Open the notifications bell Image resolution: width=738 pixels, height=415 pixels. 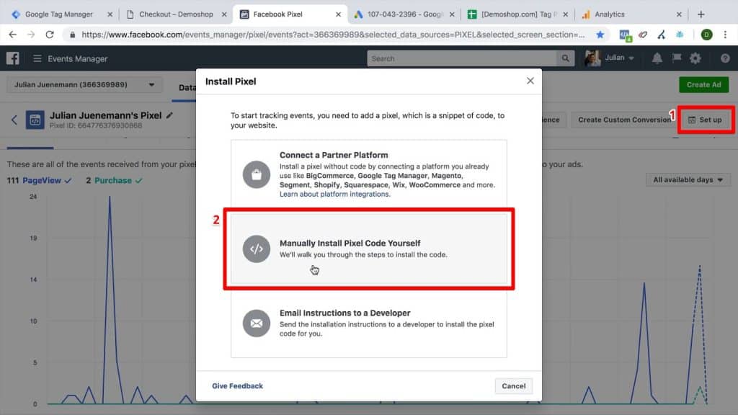click(657, 58)
